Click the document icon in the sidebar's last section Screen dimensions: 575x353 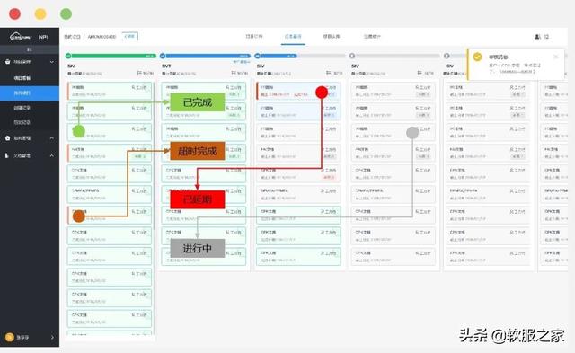click(x=7, y=155)
